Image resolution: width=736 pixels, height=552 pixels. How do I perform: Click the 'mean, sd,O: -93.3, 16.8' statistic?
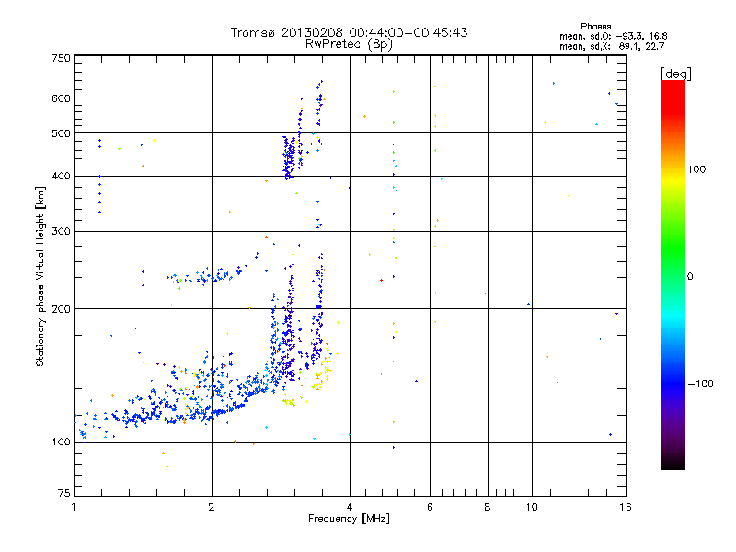[613, 36]
